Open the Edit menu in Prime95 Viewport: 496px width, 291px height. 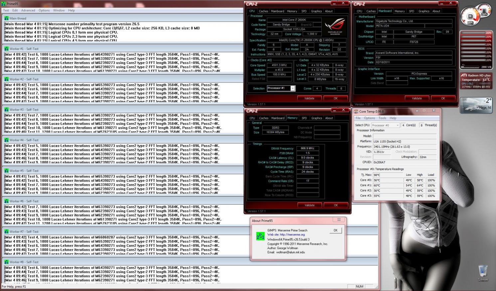coord(15,10)
